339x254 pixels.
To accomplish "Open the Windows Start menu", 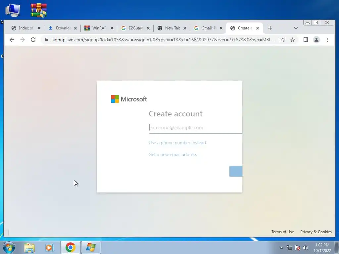I will [x=9, y=247].
